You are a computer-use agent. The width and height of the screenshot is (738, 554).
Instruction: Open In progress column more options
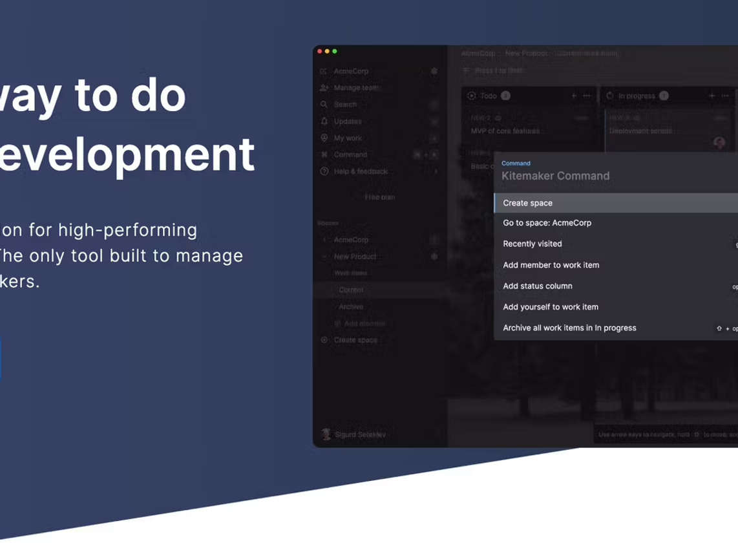[725, 96]
